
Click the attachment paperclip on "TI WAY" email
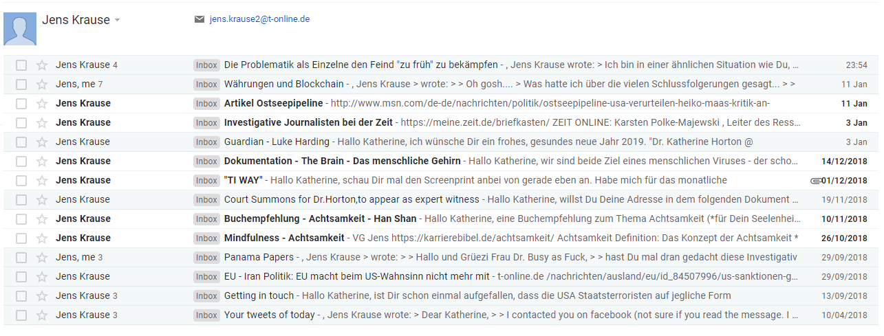click(816, 181)
